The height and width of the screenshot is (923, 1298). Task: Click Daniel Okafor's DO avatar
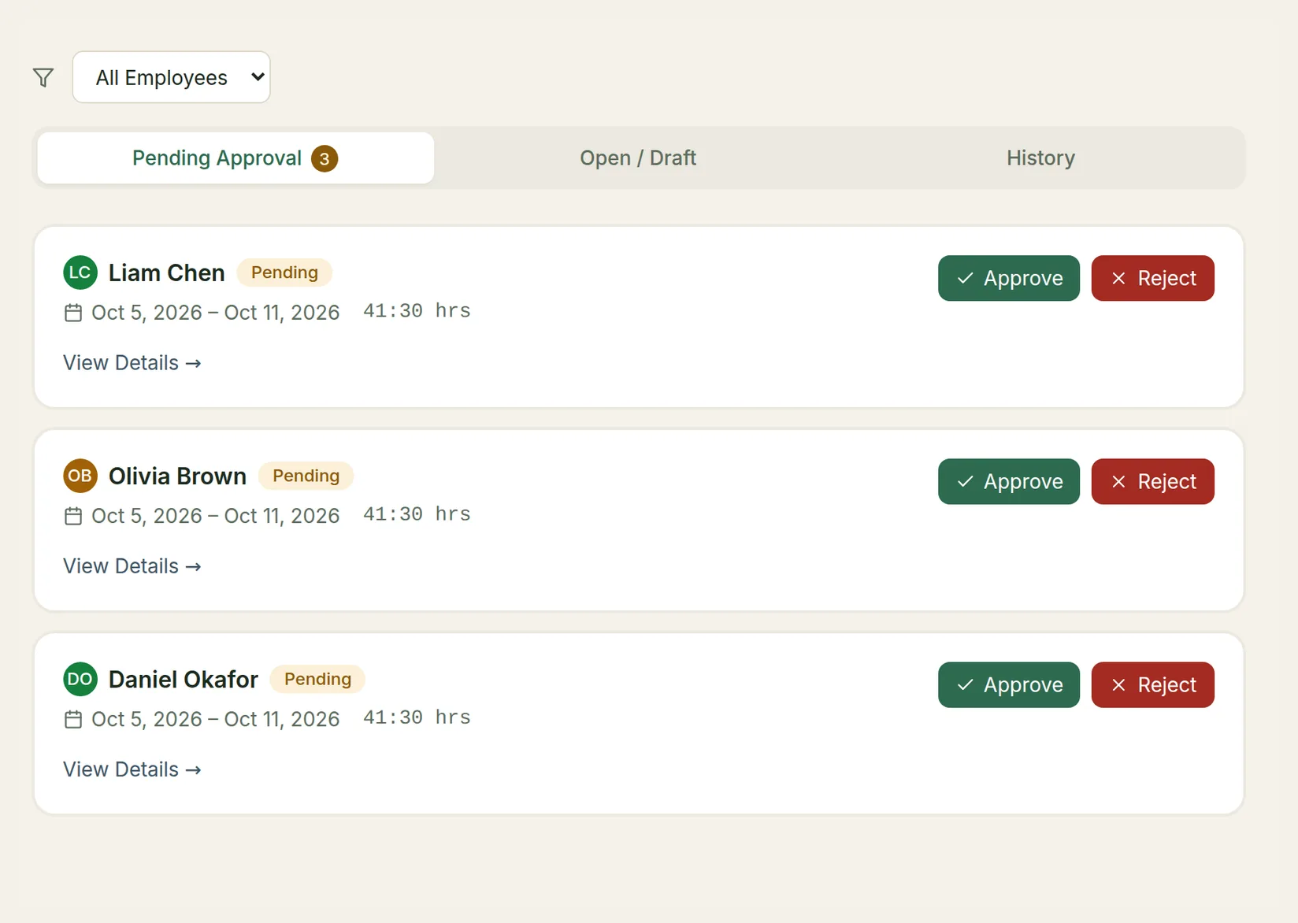click(80, 679)
